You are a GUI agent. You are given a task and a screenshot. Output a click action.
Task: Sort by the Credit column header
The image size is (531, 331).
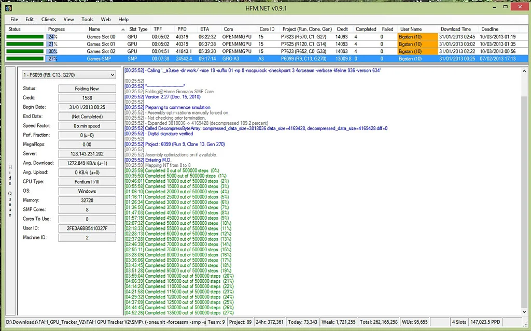point(342,29)
